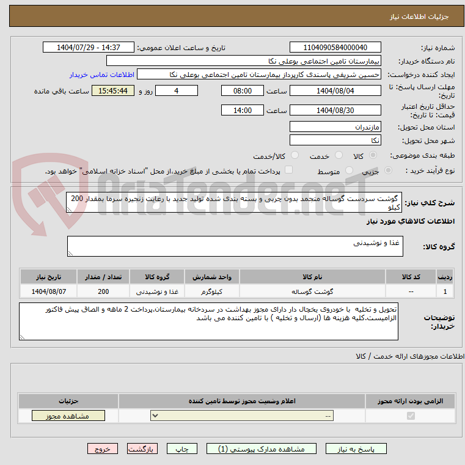465x465 pixels.
Task: Select the خدمت radio button
Action: coord(339,155)
